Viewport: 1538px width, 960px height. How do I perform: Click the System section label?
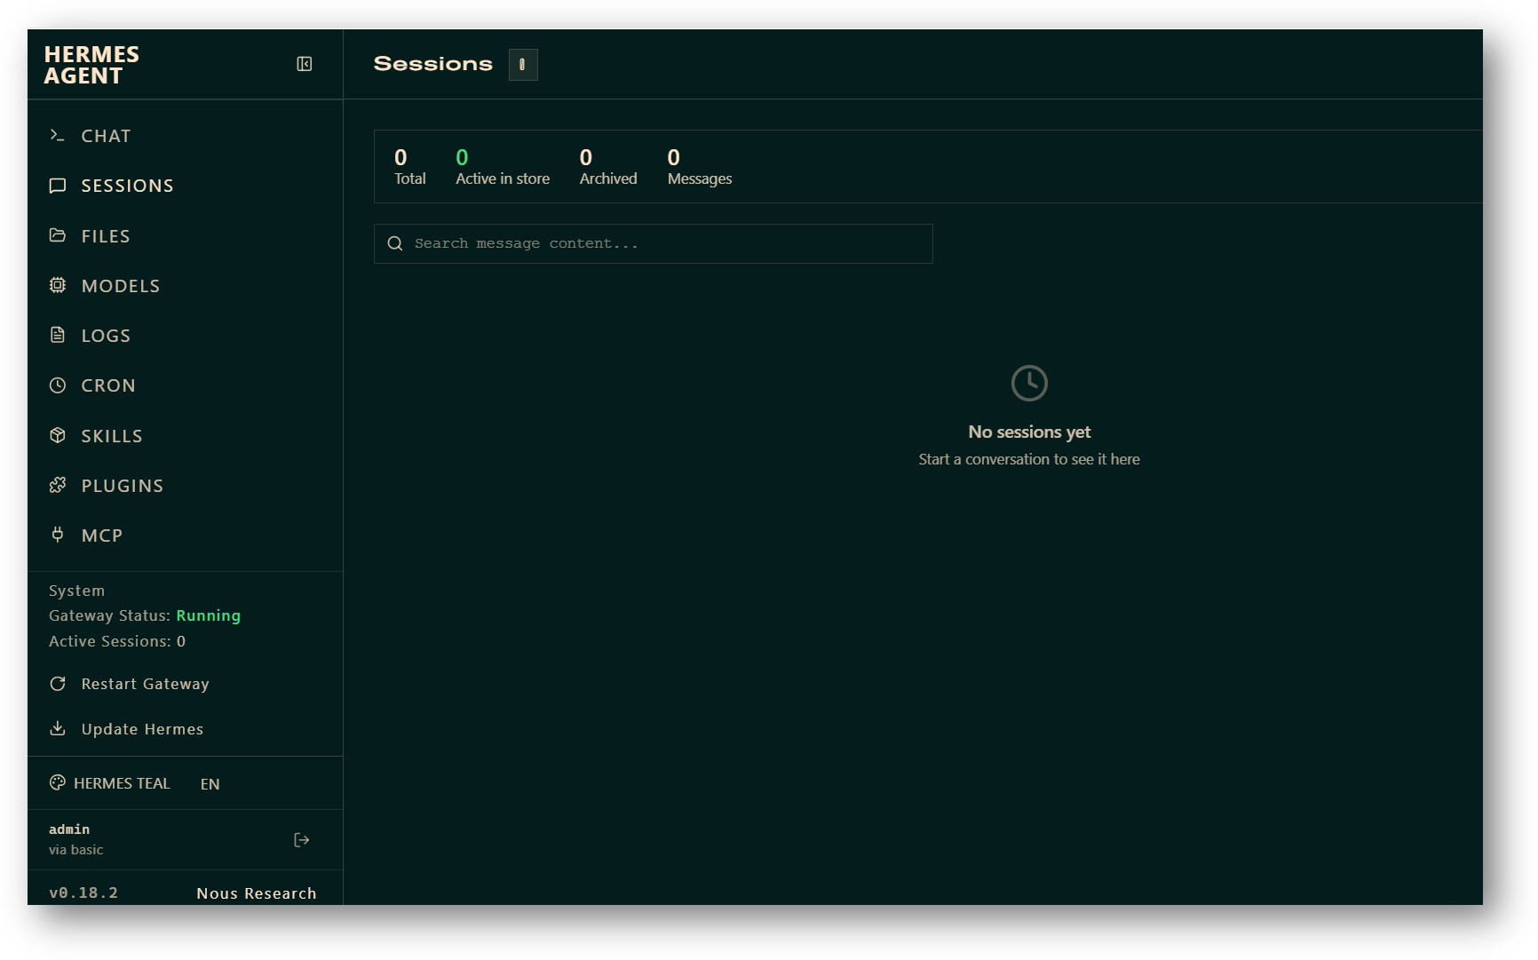point(76,591)
